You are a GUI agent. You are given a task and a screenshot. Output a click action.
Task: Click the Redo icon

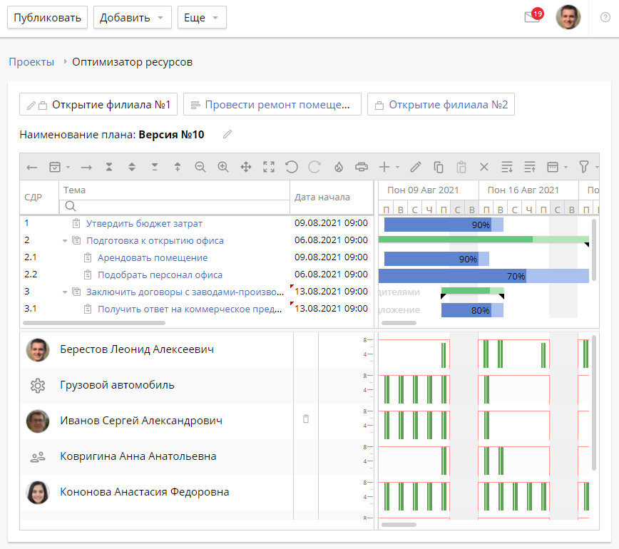(x=314, y=167)
